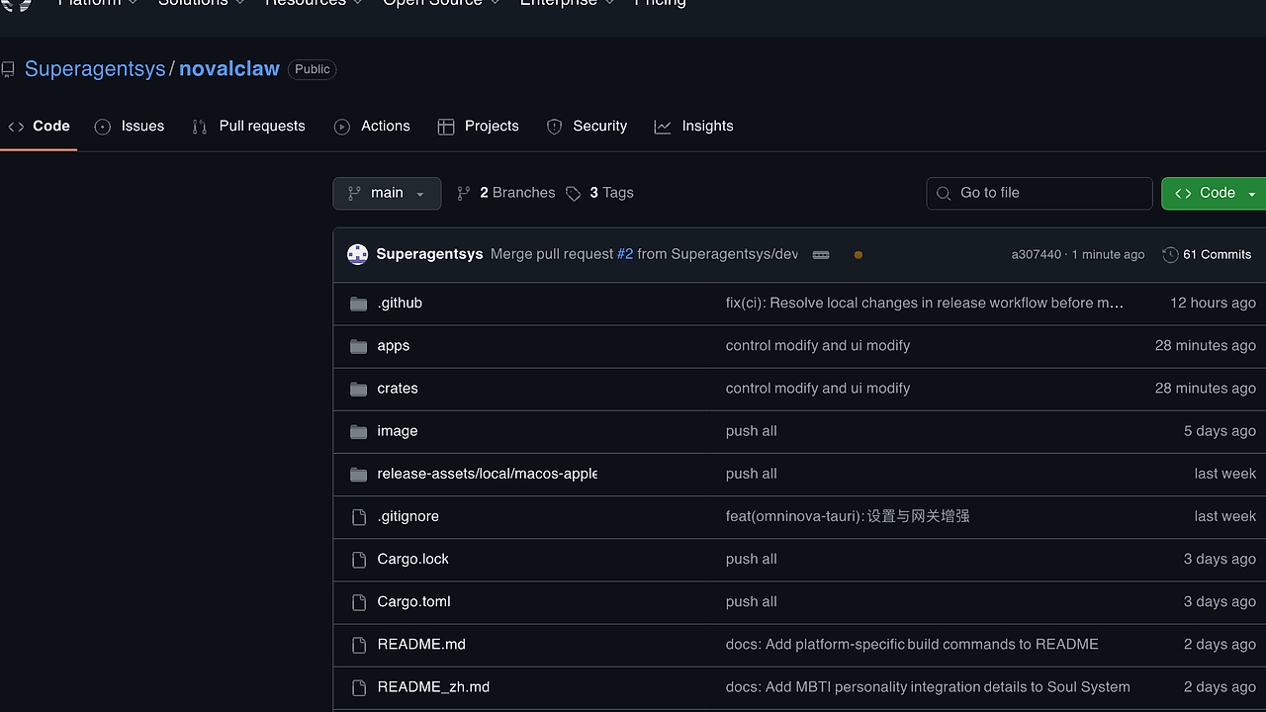Click the branch icon next to 2 Branches

(463, 193)
